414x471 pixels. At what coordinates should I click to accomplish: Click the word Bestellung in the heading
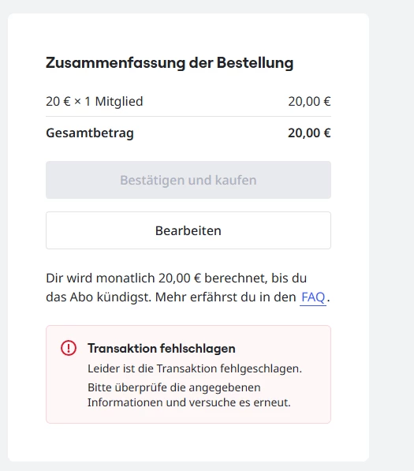pos(255,63)
